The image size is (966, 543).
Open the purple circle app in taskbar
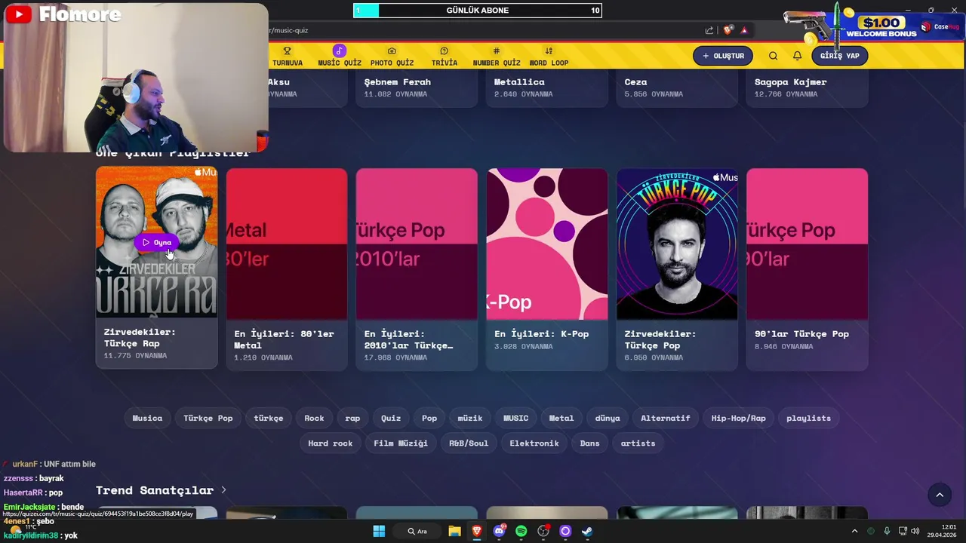(x=565, y=531)
